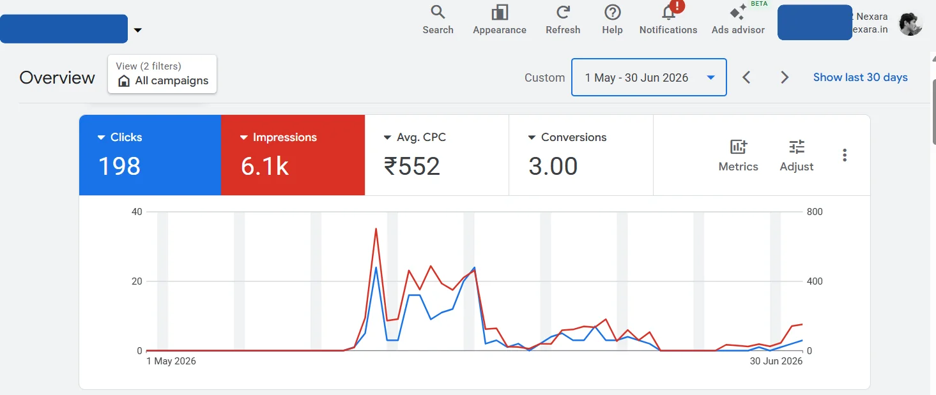Click the Custom date label
Screen dimensions: 936x395
click(x=544, y=78)
